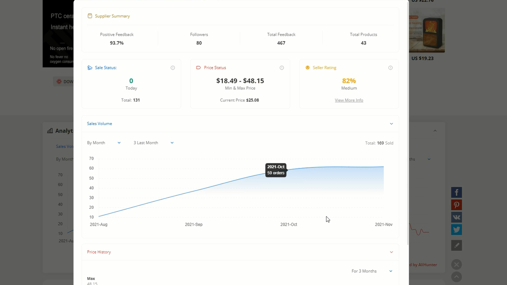The height and width of the screenshot is (285, 507).
Task: Click the pencil edit icon
Action: [456, 245]
